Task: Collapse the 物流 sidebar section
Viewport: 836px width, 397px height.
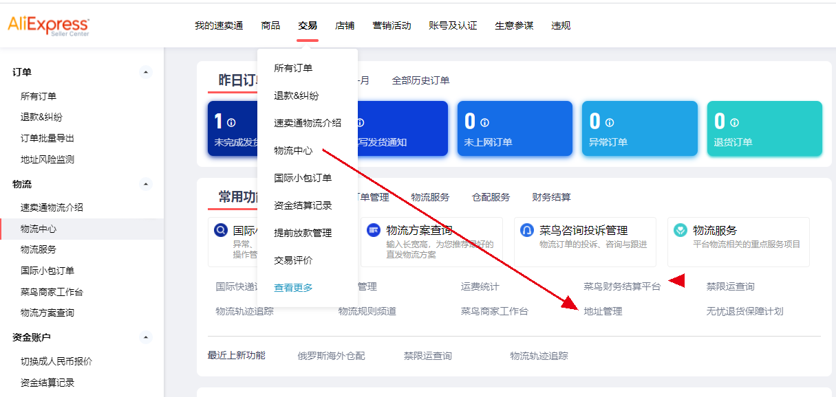Action: (145, 184)
